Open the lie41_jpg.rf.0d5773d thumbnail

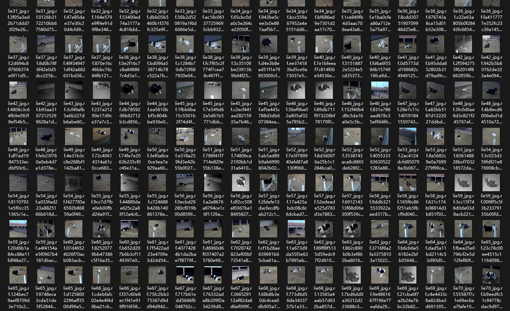pos(408,44)
